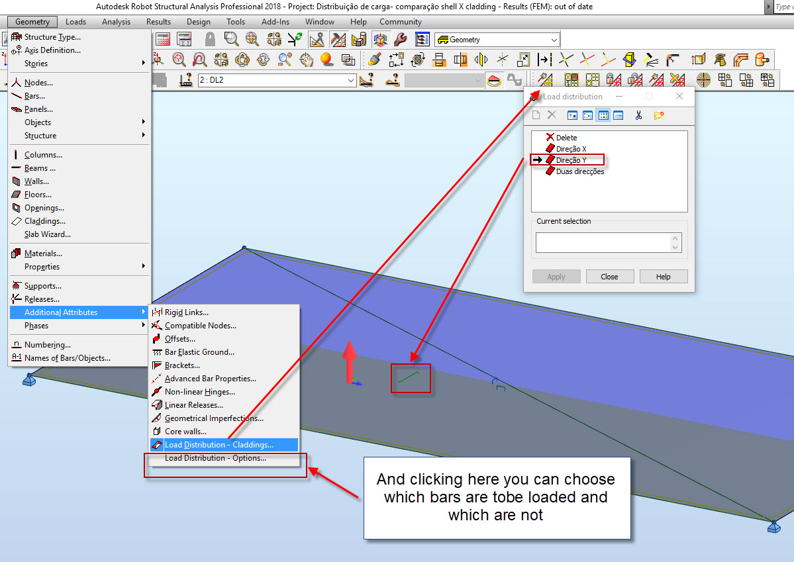Select the yellow extrude box icon
Screen dimensions: 794x562
tap(629, 60)
